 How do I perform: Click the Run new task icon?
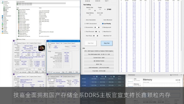(171, 75)
